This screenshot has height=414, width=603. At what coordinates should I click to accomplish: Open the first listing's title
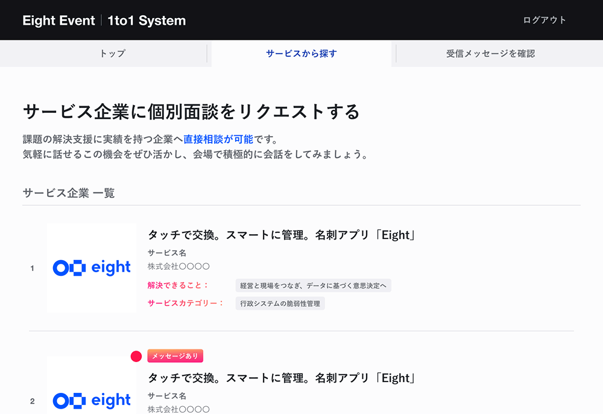[x=283, y=235]
